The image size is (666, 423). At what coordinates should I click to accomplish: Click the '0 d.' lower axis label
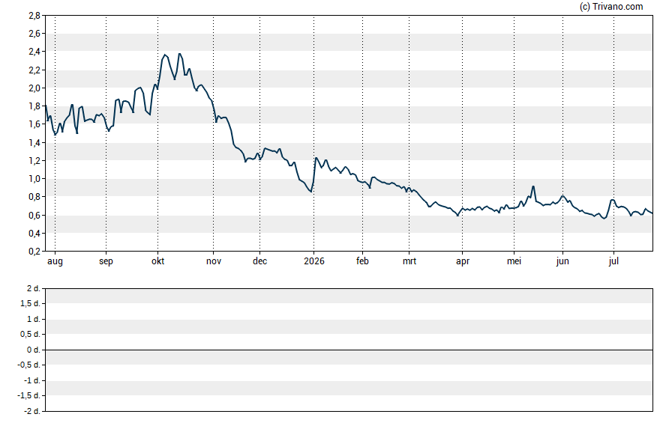(33, 350)
